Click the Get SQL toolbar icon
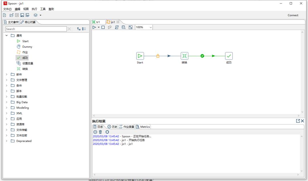 tap(117, 27)
